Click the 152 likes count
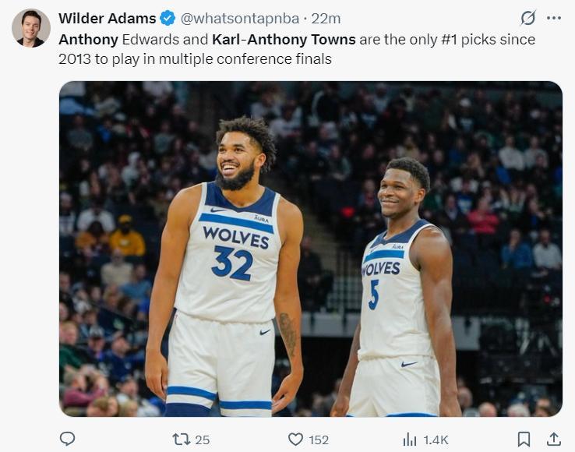Viewport: 575px width, 452px height. coord(319,440)
